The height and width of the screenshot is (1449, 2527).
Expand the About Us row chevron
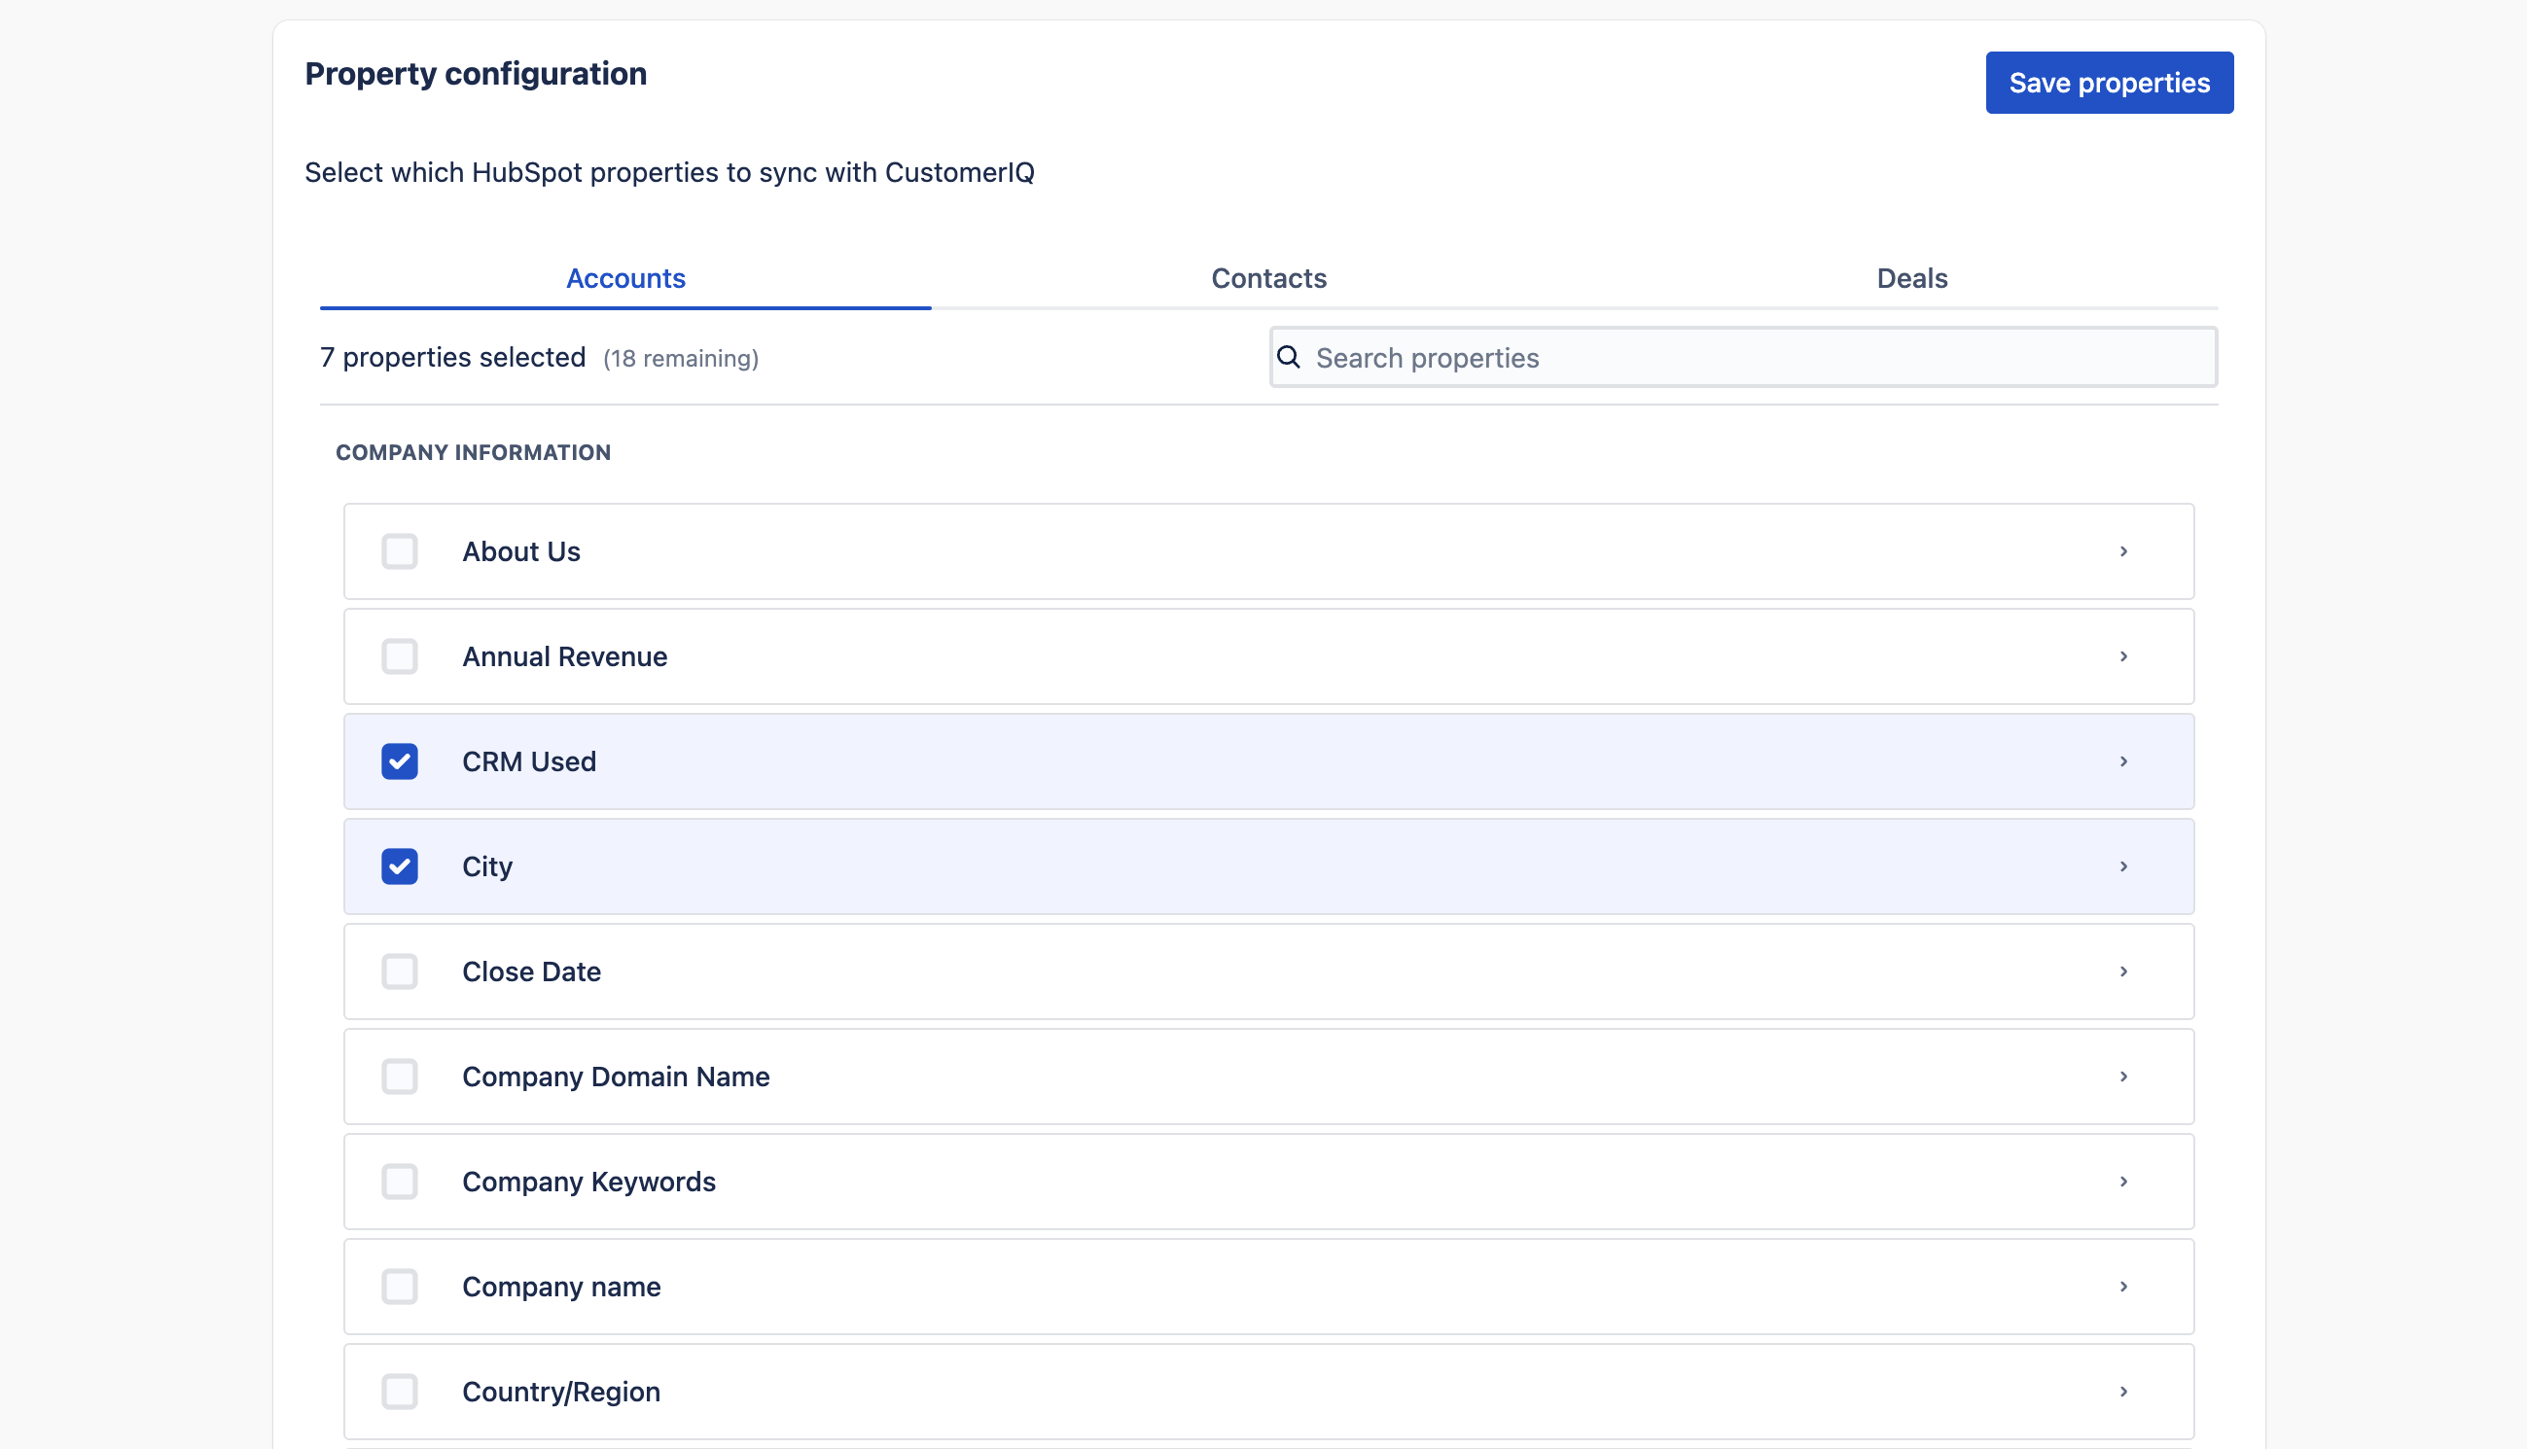2123,551
